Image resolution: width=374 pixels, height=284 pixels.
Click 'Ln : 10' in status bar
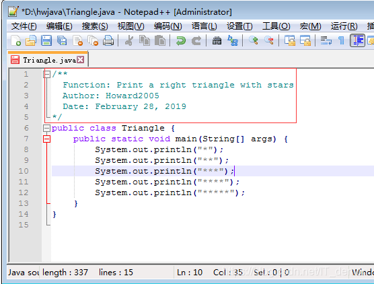(190, 273)
